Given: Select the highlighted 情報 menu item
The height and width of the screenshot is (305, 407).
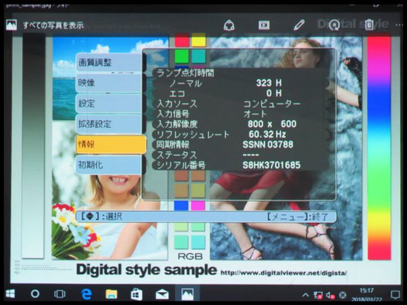Looking at the screenshot, I should click(x=111, y=144).
